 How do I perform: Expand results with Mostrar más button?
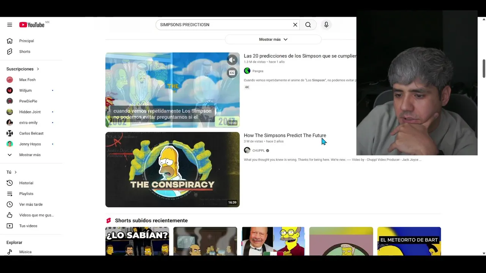[x=273, y=39]
